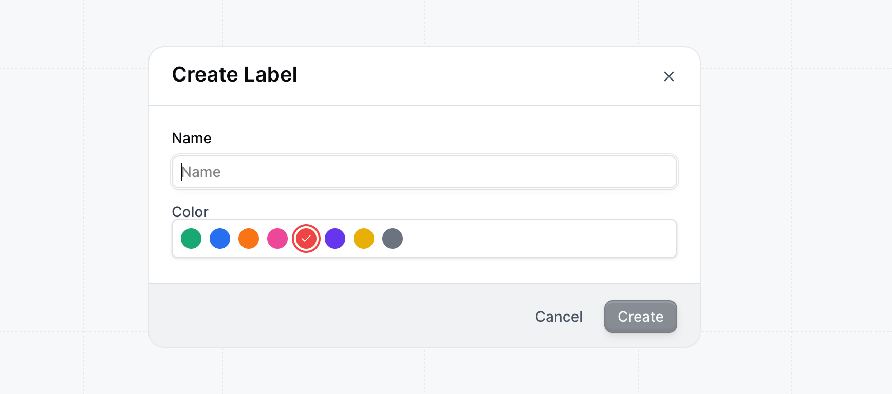
Task: Click the color picker container box
Action: (x=514, y=238)
